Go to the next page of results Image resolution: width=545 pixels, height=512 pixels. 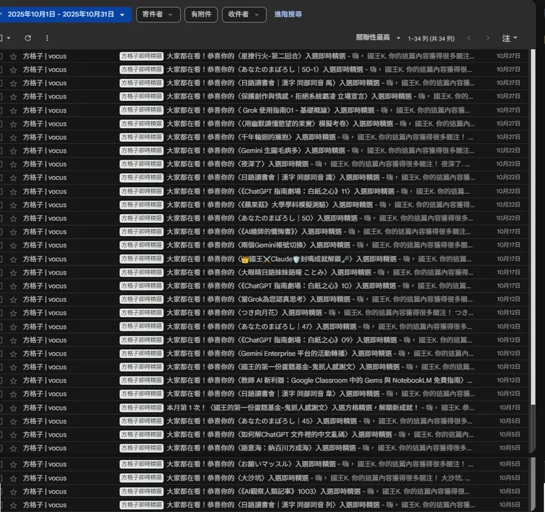pyautogui.click(x=488, y=38)
